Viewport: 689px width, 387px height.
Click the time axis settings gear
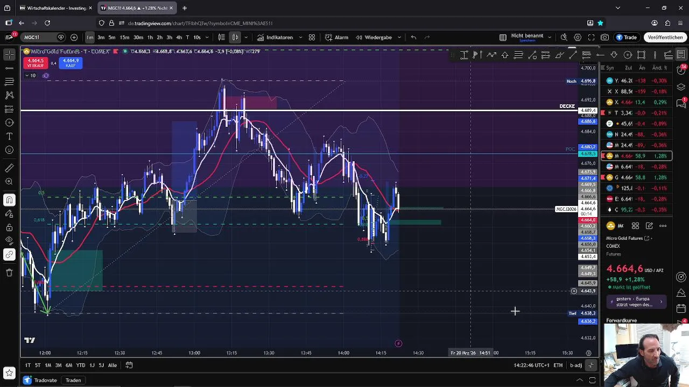point(588,353)
